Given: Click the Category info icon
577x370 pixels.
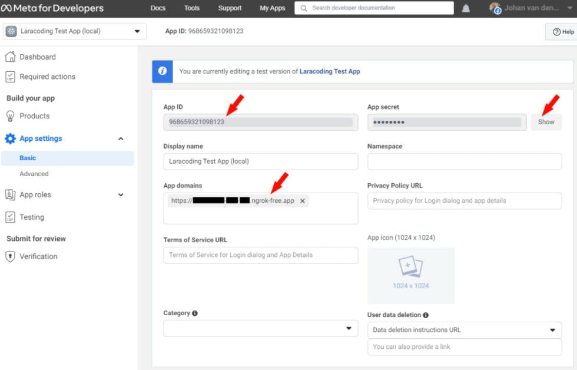Looking at the screenshot, I should 195,313.
